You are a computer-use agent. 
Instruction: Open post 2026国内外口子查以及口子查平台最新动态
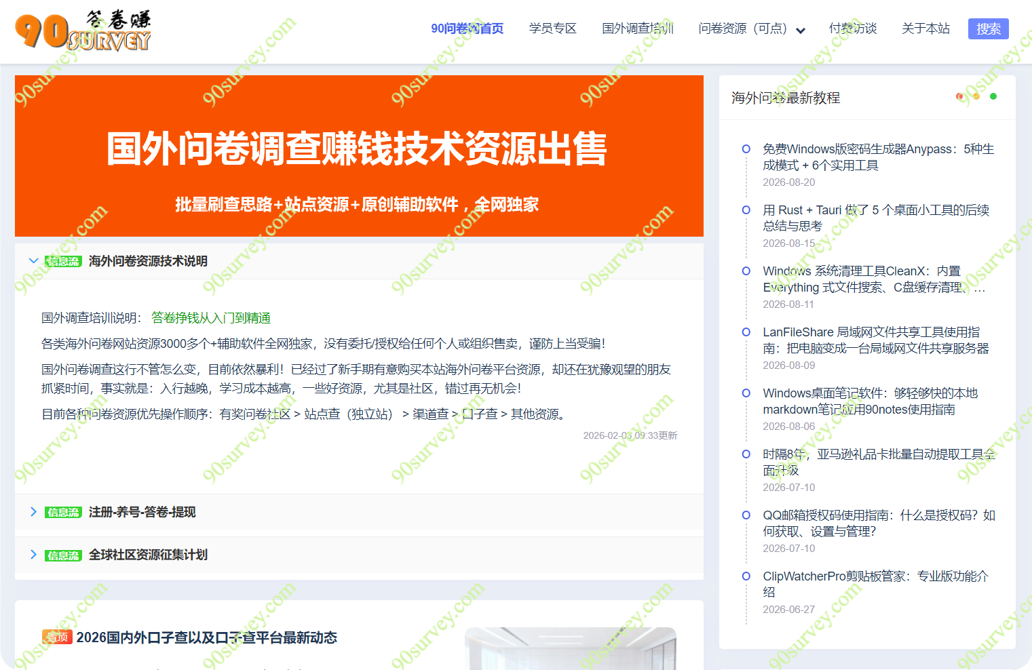[x=207, y=637]
